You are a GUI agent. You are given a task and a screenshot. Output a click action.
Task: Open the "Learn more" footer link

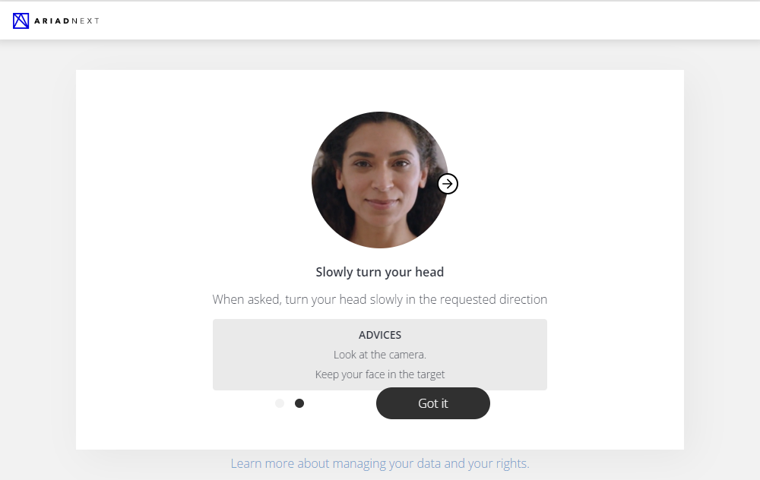point(262,463)
